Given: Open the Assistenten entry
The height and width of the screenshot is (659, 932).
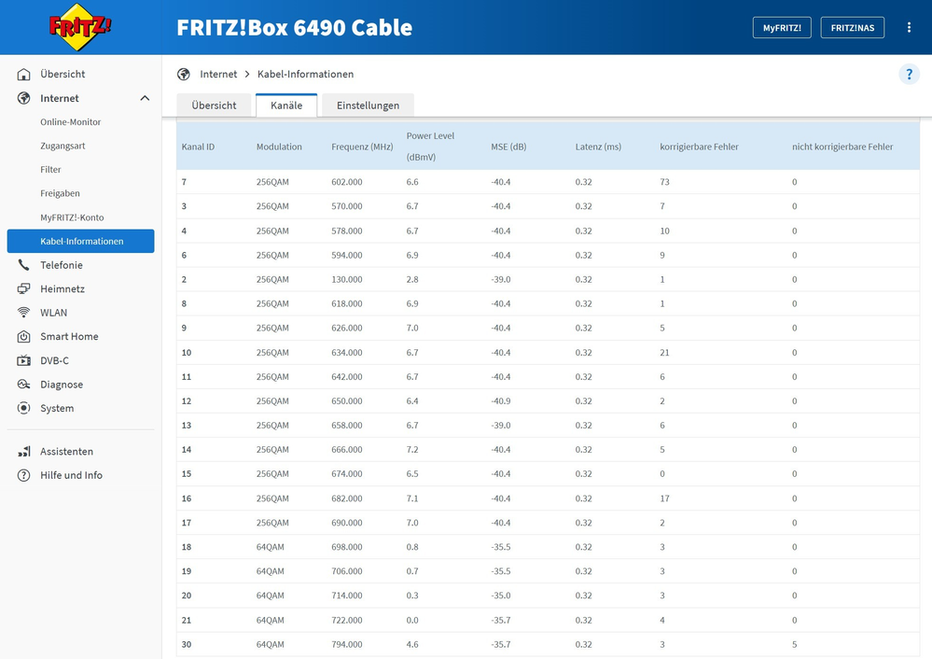Looking at the screenshot, I should click(x=66, y=452).
